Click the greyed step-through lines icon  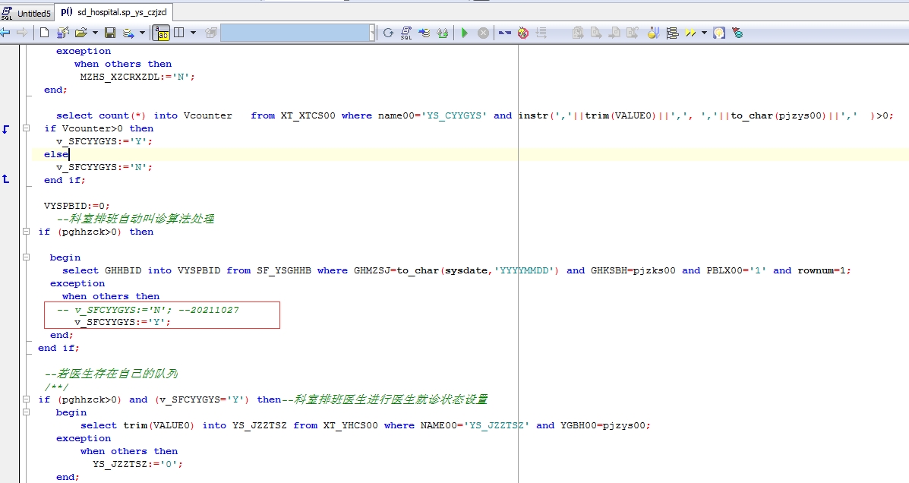(x=541, y=33)
